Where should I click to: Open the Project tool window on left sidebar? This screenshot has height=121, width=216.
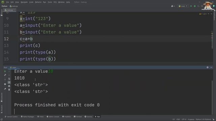tap(1, 13)
